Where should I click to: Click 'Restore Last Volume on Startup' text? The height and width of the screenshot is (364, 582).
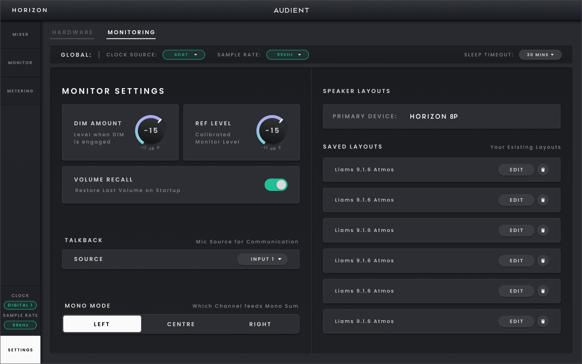point(128,190)
